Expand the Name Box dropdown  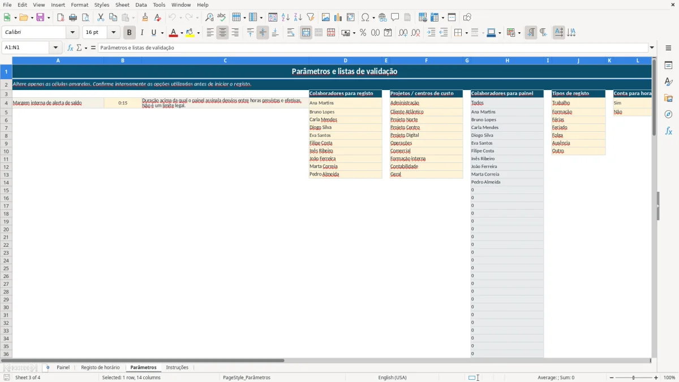pyautogui.click(x=55, y=48)
